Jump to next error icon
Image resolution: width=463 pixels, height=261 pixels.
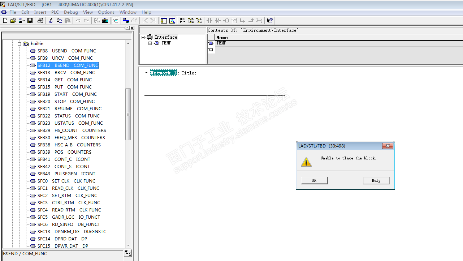click(x=153, y=21)
